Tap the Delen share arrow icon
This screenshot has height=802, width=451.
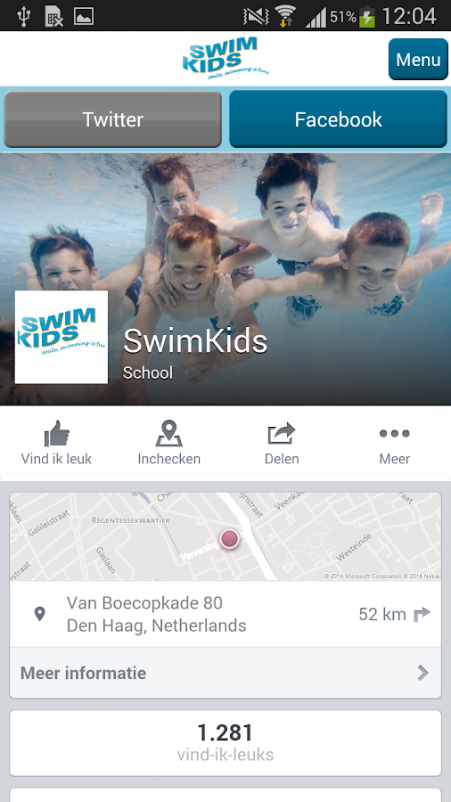pyautogui.click(x=282, y=434)
